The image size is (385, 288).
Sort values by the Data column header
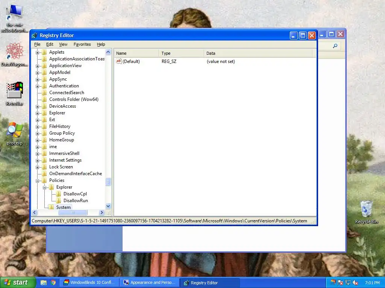pyautogui.click(x=258, y=53)
